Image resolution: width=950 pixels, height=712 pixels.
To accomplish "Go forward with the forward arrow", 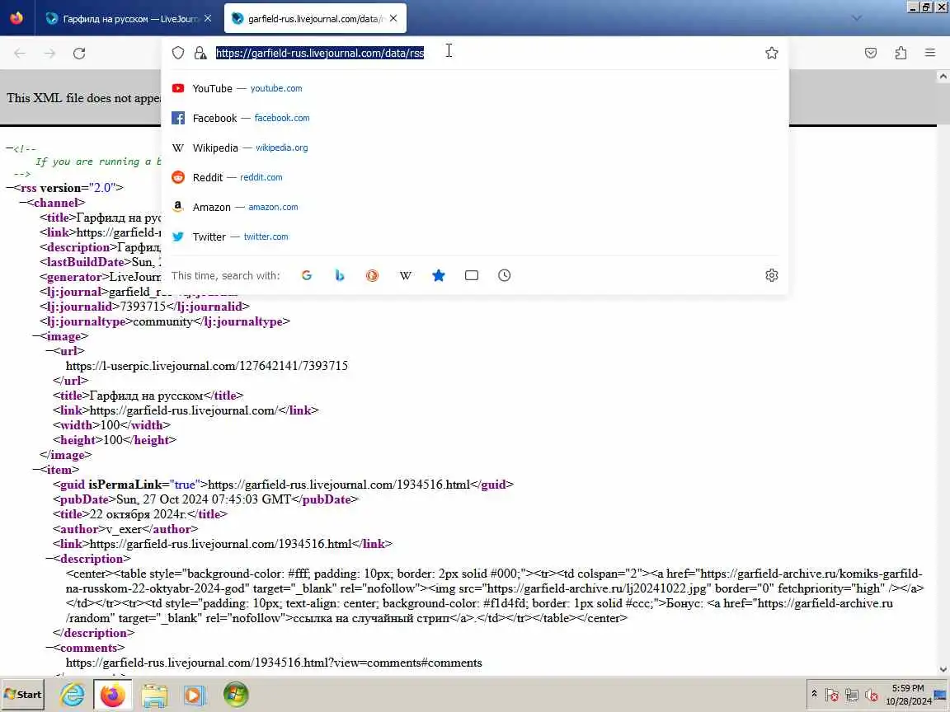I will click(x=49, y=54).
